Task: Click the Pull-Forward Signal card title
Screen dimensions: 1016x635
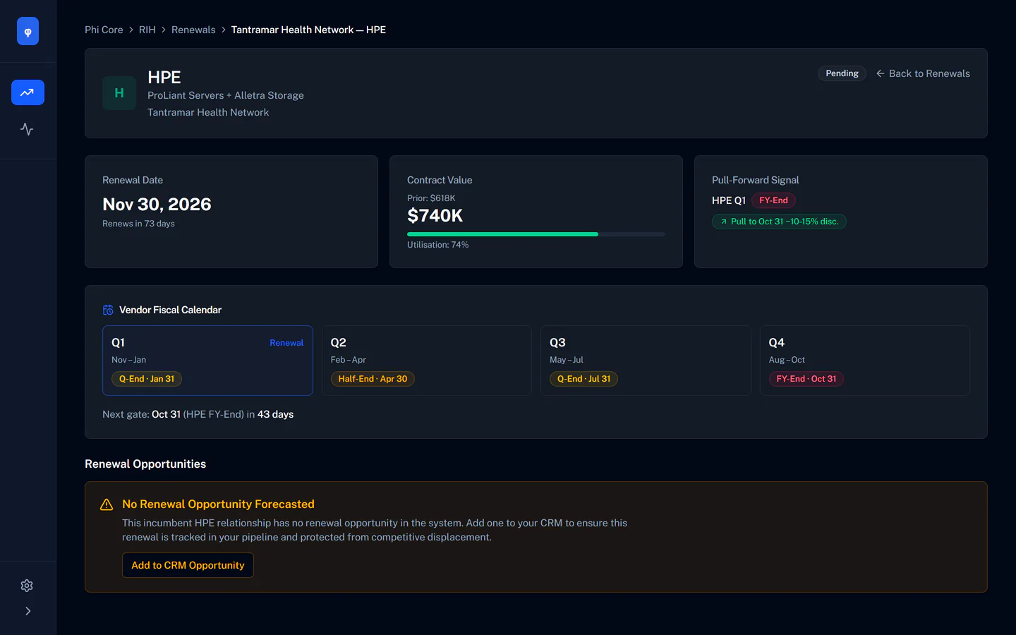Action: [756, 180]
